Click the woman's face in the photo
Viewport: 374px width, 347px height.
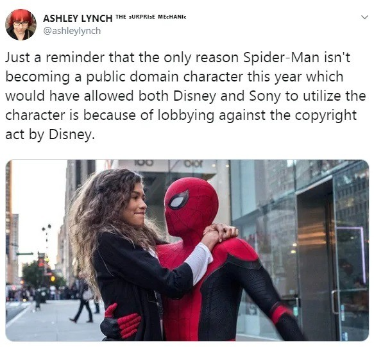137,205
